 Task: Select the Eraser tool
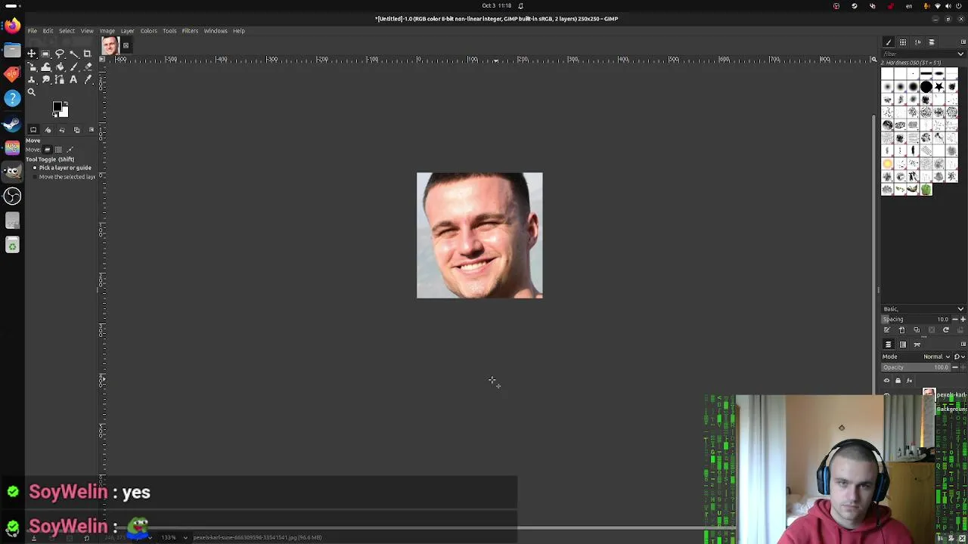tap(87, 66)
